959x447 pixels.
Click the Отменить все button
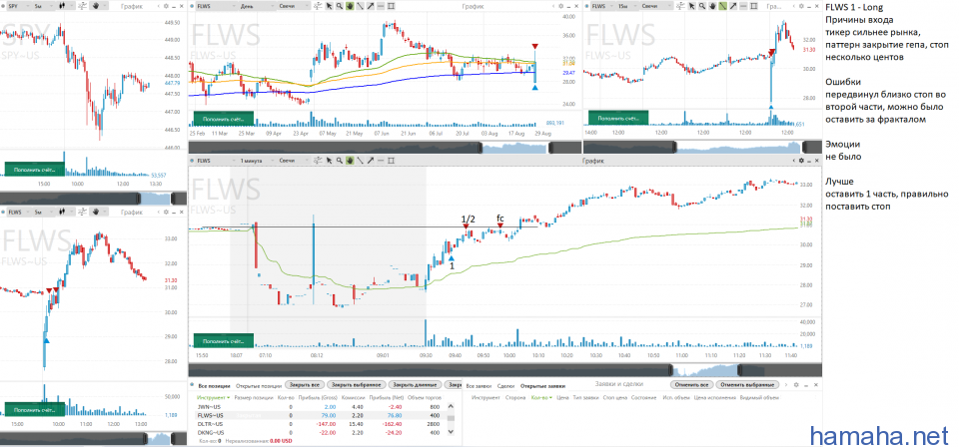[691, 385]
